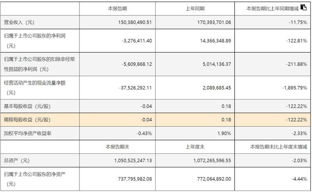The height and width of the screenshot is (192, 312).
Task: Click the -1,895.79% change cell
Action: [294, 87]
